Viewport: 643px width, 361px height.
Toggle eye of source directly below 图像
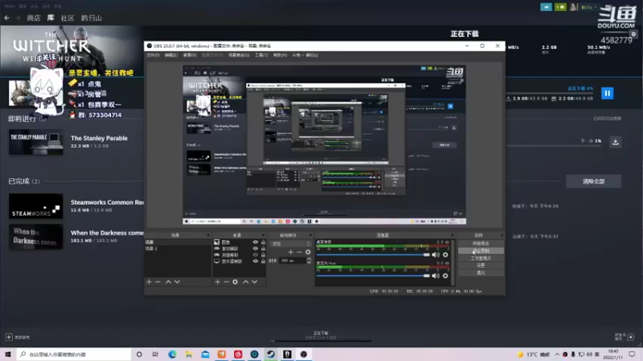pyautogui.click(x=256, y=249)
